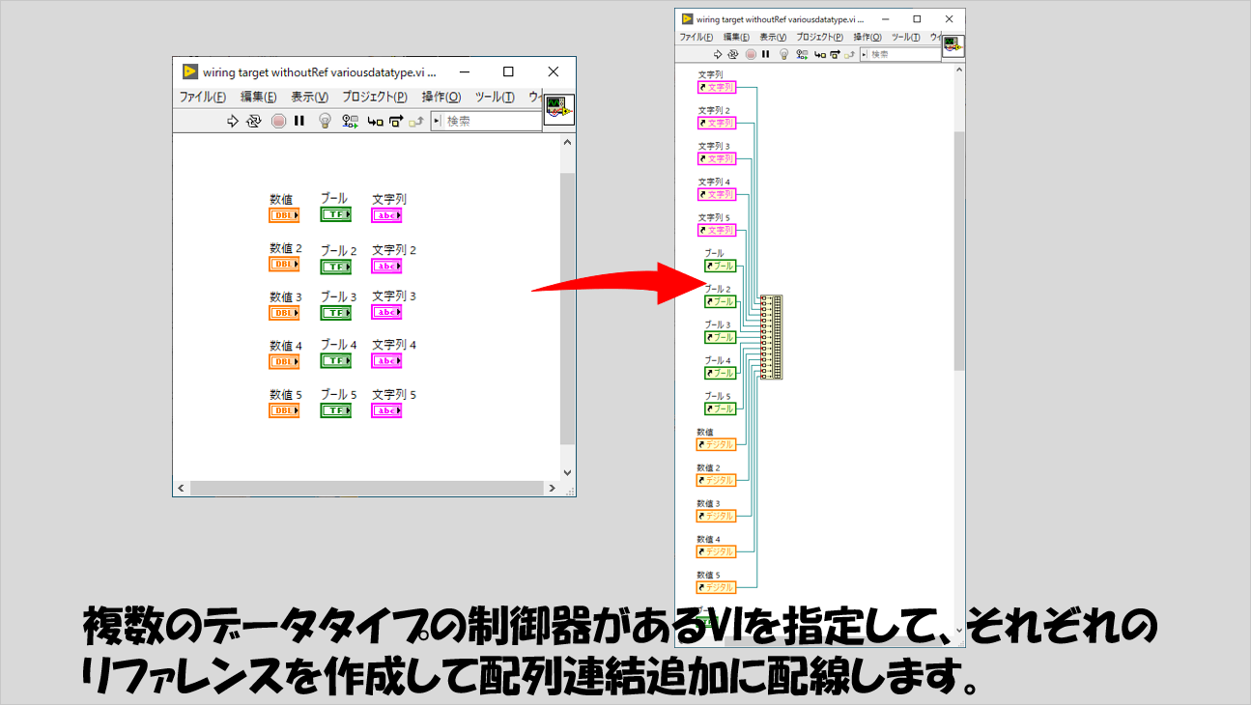This screenshot has width=1251, height=705.
Task: Click the Run arrow in the left window
Action: [x=232, y=122]
